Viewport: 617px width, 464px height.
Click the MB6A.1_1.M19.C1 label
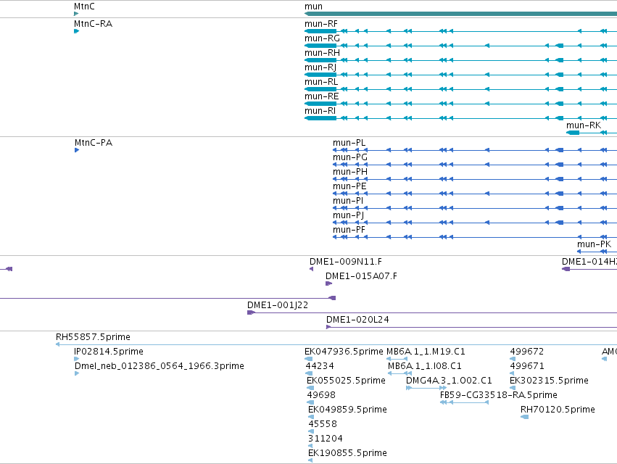426,352
